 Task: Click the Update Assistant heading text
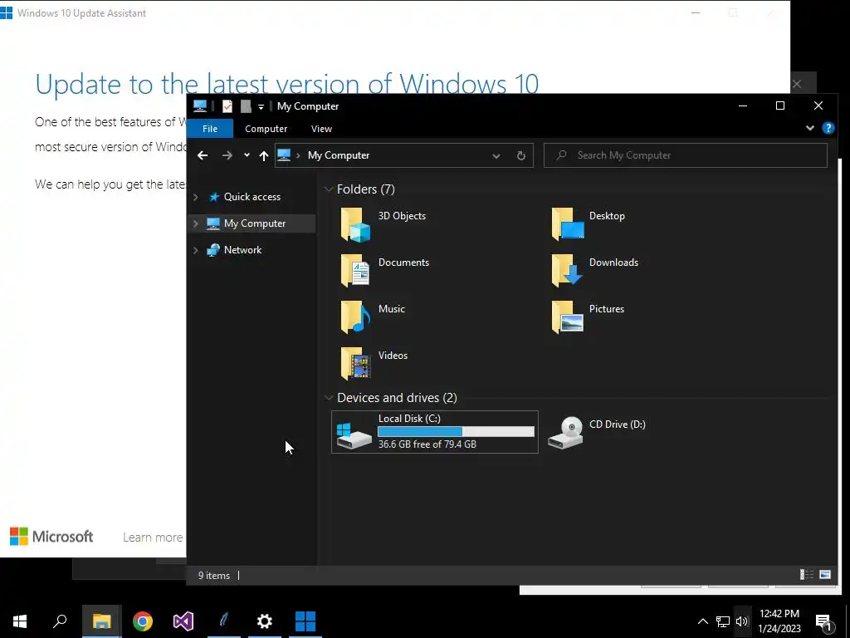(x=286, y=84)
